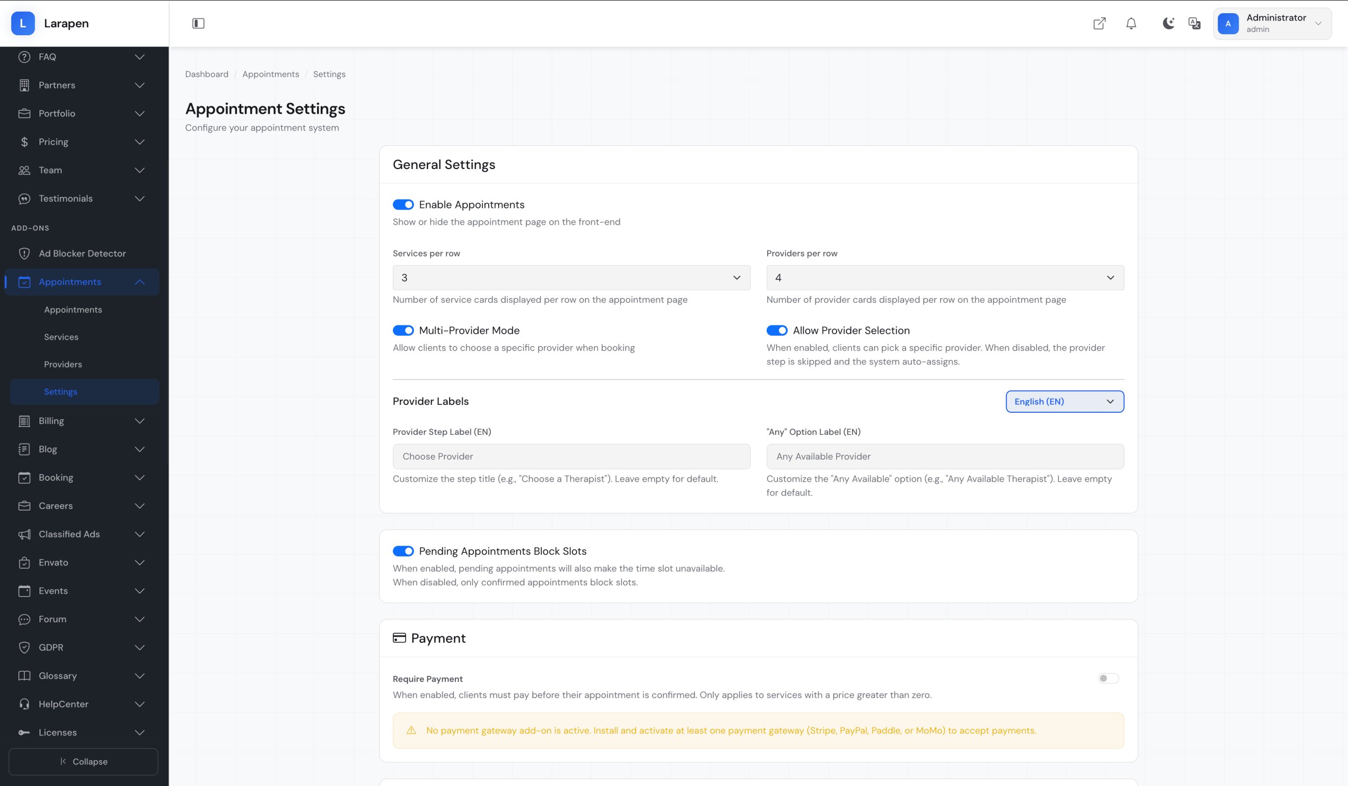Go to Dashboard breadcrumb link
Viewport: 1348px width, 786px height.
click(x=206, y=74)
